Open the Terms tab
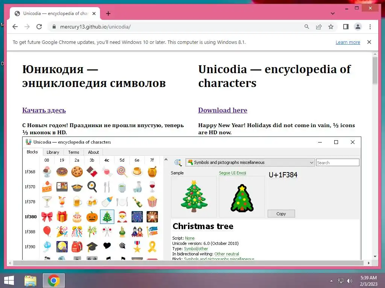Image resolution: width=385 pixels, height=288 pixels. (x=74, y=152)
